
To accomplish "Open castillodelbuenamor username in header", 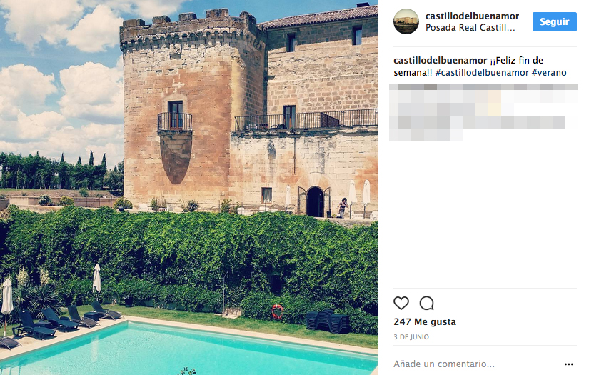I will pos(472,16).
